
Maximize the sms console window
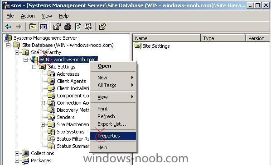click(x=258, y=5)
